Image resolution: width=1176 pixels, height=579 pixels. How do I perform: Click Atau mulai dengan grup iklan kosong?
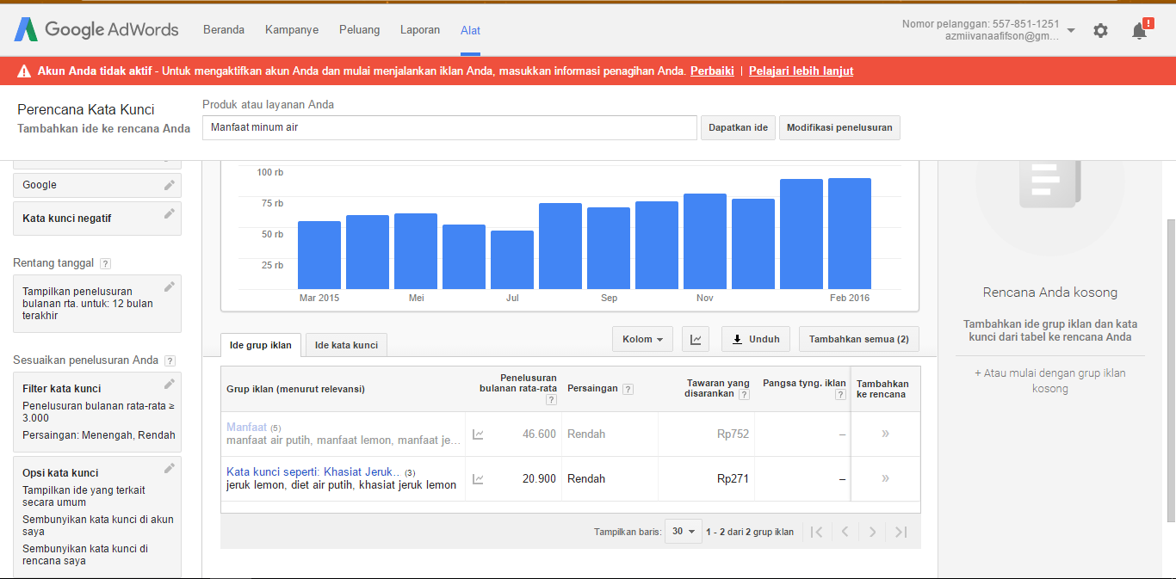[1049, 380]
